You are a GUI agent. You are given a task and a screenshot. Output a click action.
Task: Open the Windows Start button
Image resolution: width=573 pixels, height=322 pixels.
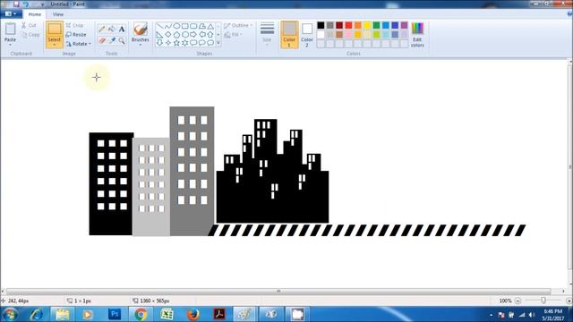(x=10, y=314)
